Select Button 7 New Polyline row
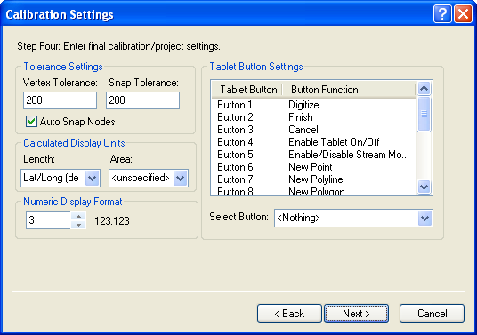The height and width of the screenshot is (335, 477). point(314,179)
